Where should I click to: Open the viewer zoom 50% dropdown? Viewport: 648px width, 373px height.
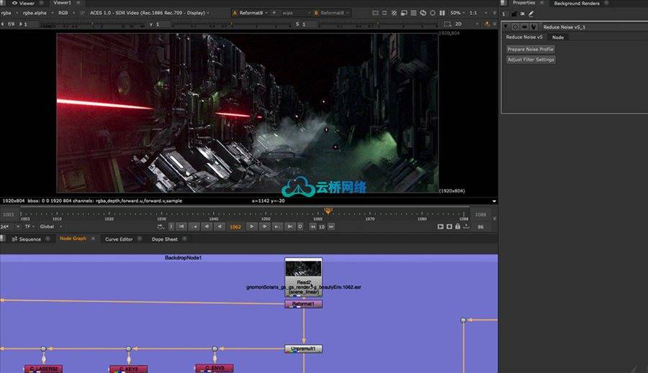point(458,12)
